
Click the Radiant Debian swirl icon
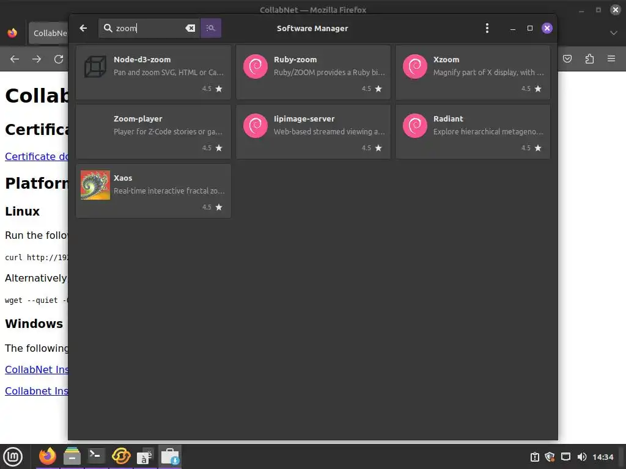[x=415, y=126]
